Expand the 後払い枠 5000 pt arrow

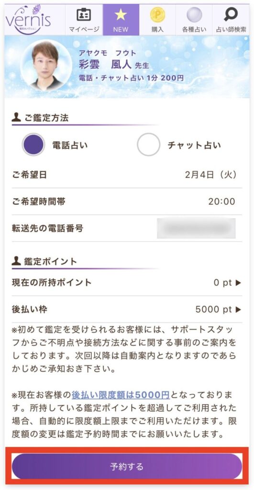pyautogui.click(x=238, y=310)
